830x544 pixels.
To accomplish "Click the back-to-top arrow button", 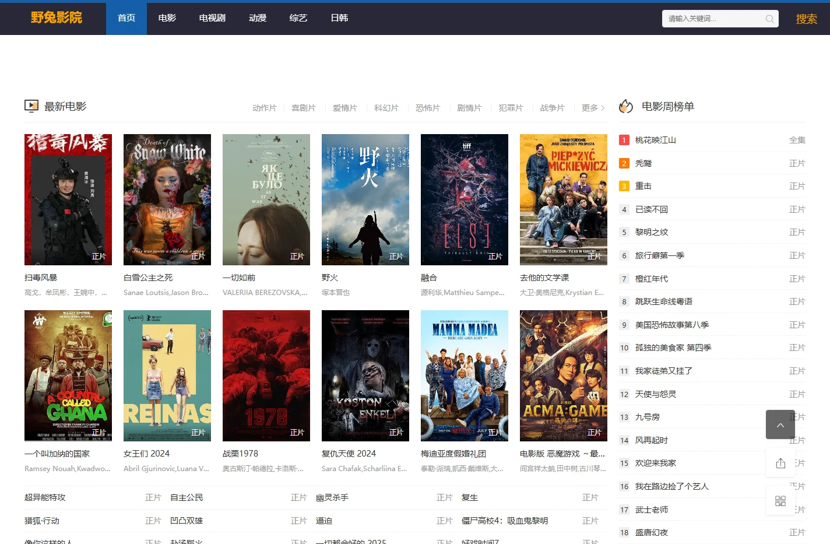I will [x=780, y=424].
